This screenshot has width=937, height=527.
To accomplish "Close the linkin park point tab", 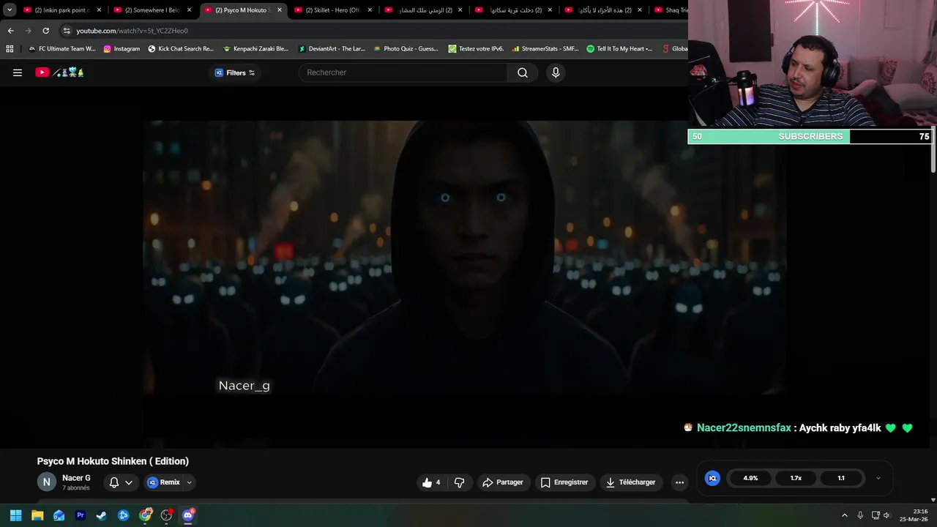I will pos(99,10).
